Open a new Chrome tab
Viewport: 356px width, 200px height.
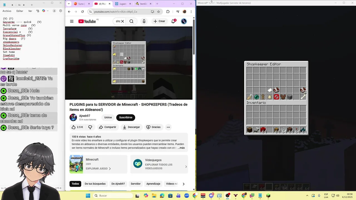tap(157, 4)
